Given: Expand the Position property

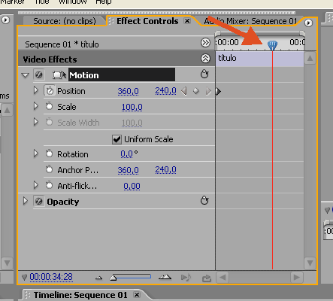Looking at the screenshot, I should tap(36, 90).
